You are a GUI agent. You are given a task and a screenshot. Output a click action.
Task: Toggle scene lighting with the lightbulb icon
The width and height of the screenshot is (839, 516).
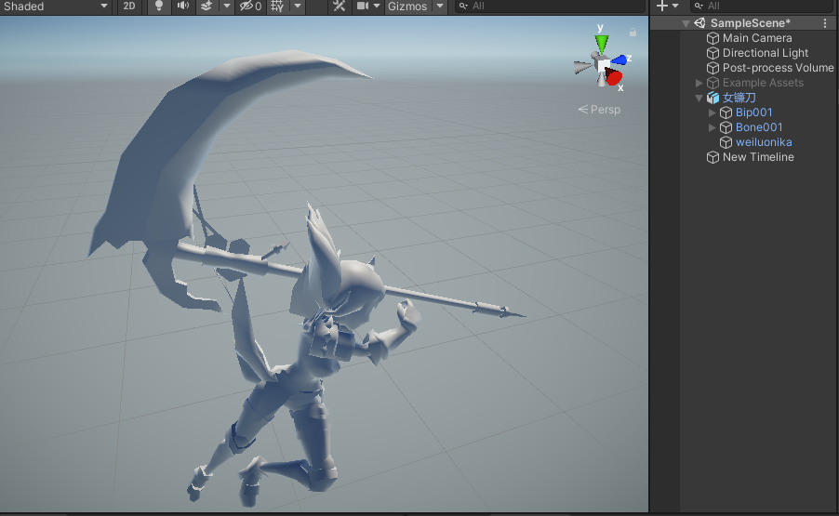(x=158, y=7)
